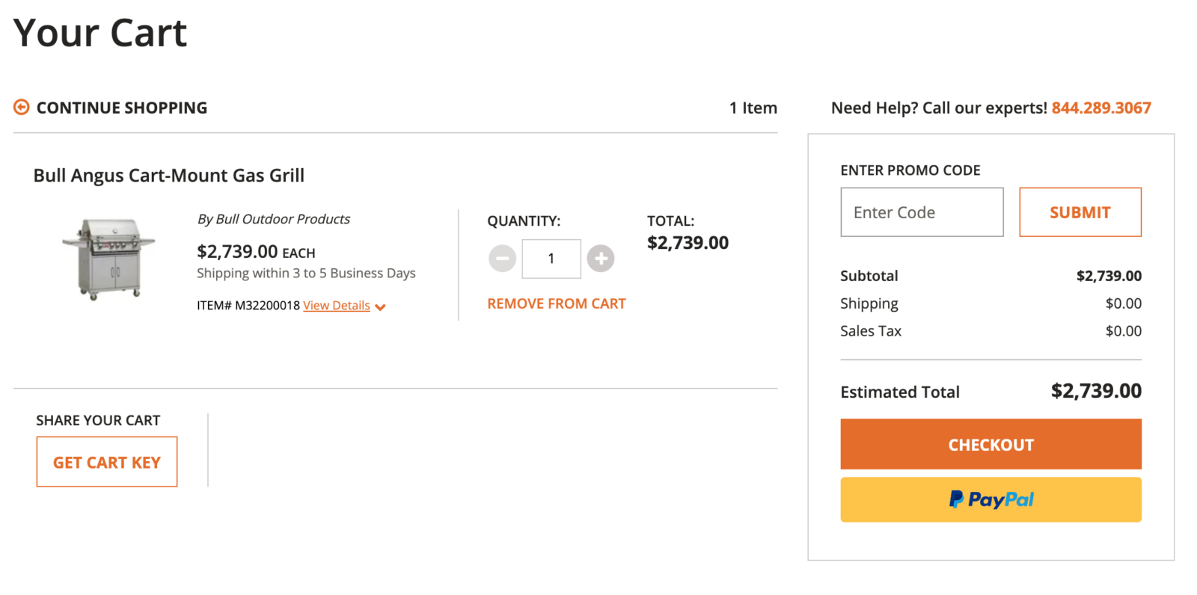Open the View Details link
This screenshot has width=1197, height=595.
(337, 306)
